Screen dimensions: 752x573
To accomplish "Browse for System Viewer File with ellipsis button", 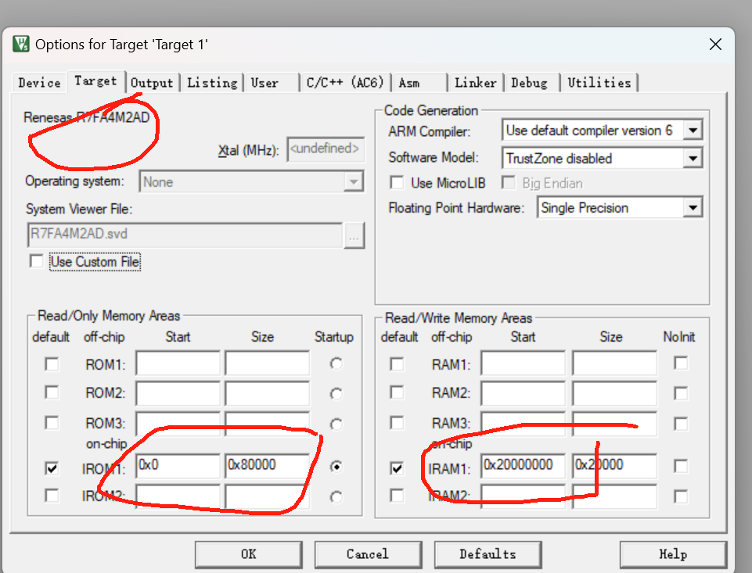I will (x=354, y=235).
